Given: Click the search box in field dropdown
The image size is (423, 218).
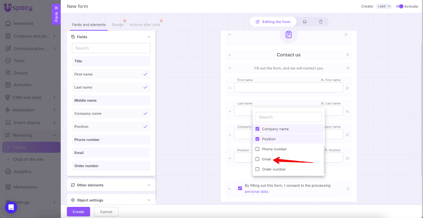Looking at the screenshot, I should (289, 117).
